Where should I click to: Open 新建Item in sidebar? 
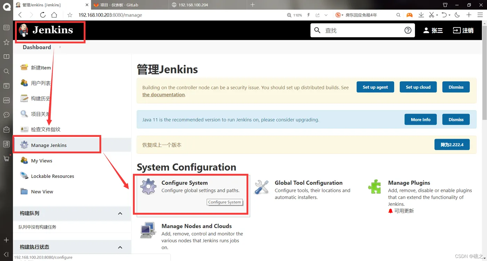pyautogui.click(x=41, y=68)
